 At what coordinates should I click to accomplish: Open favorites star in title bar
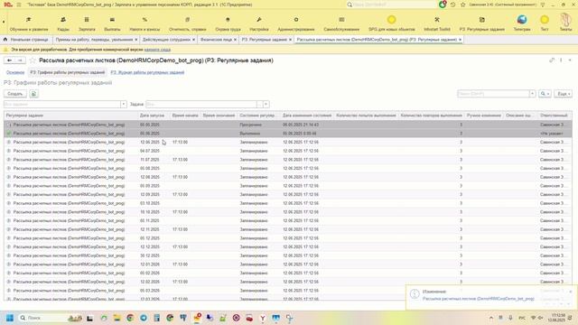463,5
